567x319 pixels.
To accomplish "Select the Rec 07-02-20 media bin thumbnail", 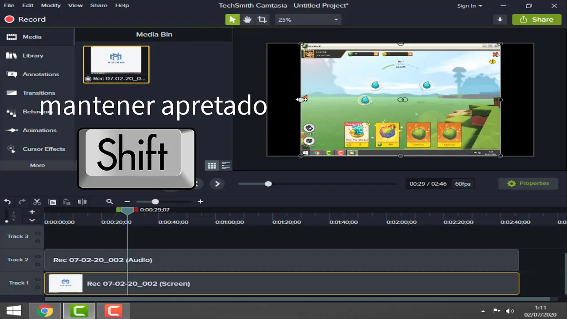I will 116,64.
